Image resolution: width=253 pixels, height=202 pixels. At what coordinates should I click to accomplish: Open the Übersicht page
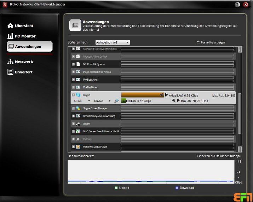click(x=20, y=26)
